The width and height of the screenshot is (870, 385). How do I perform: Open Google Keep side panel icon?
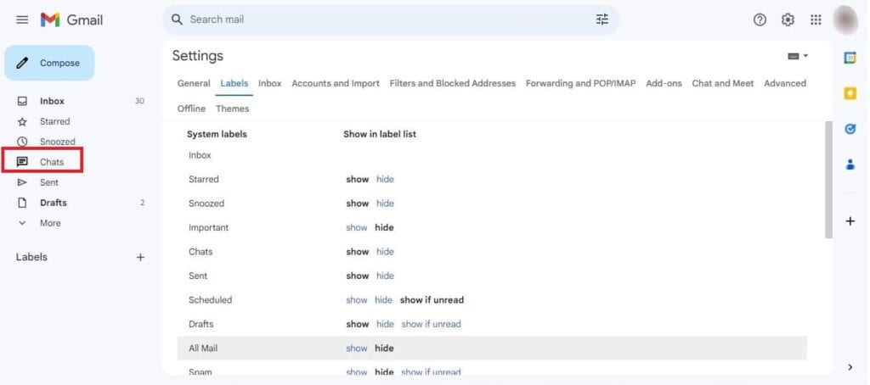[850, 94]
